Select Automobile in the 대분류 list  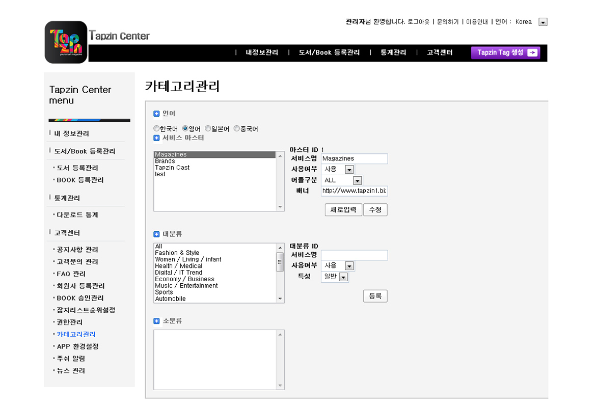click(215, 299)
